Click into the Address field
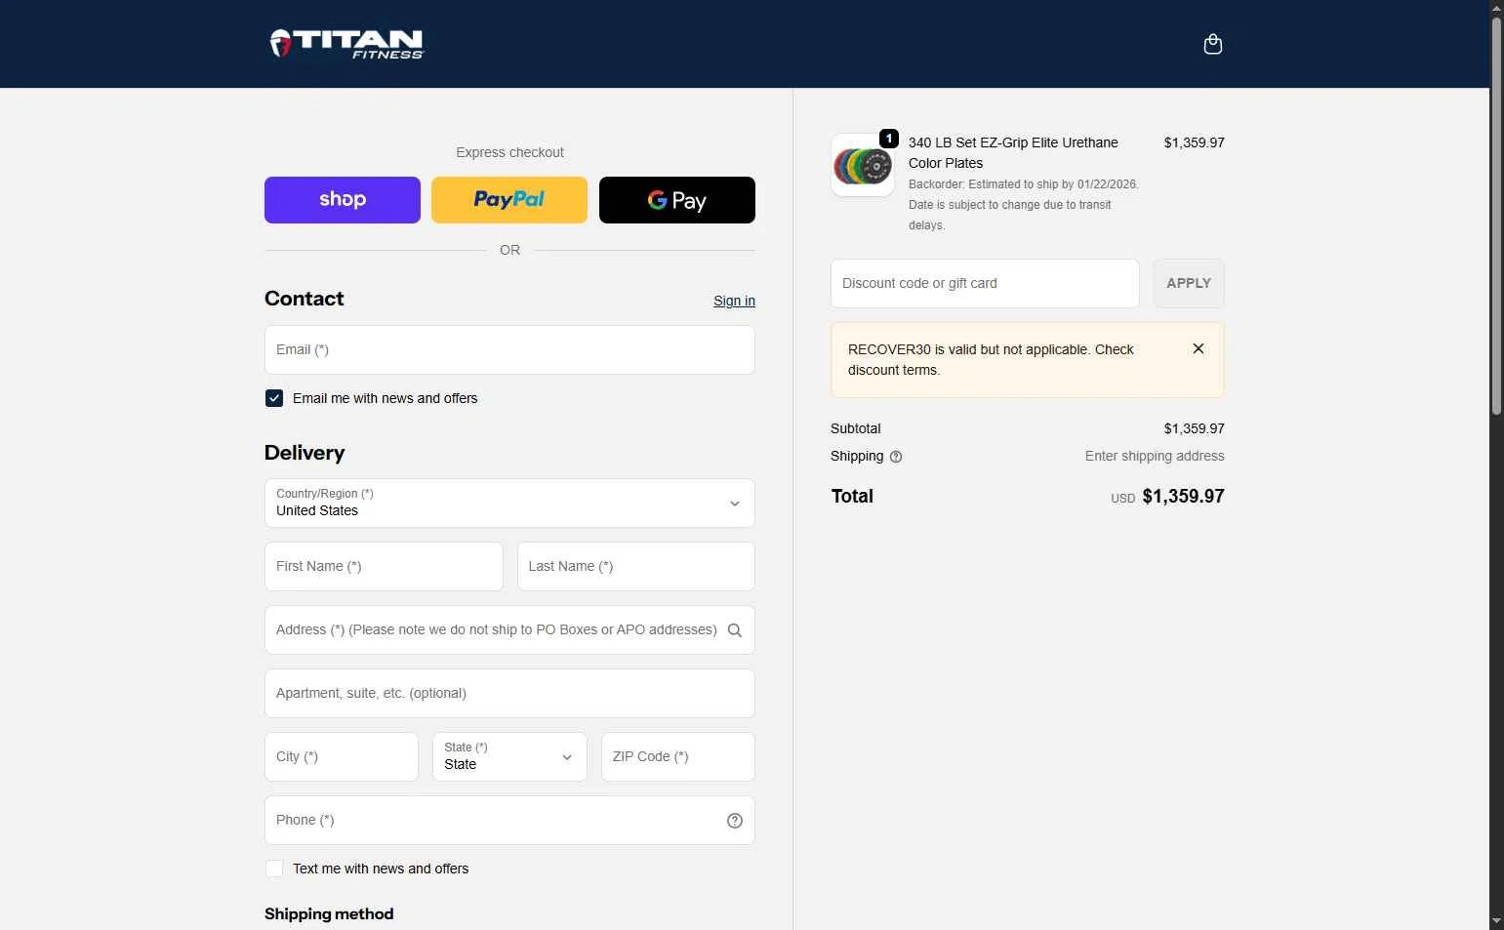The image size is (1504, 930). 509,630
